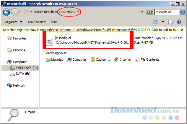Open the view options dropdown arrow
This screenshot has height=124, width=187.
[163, 22]
